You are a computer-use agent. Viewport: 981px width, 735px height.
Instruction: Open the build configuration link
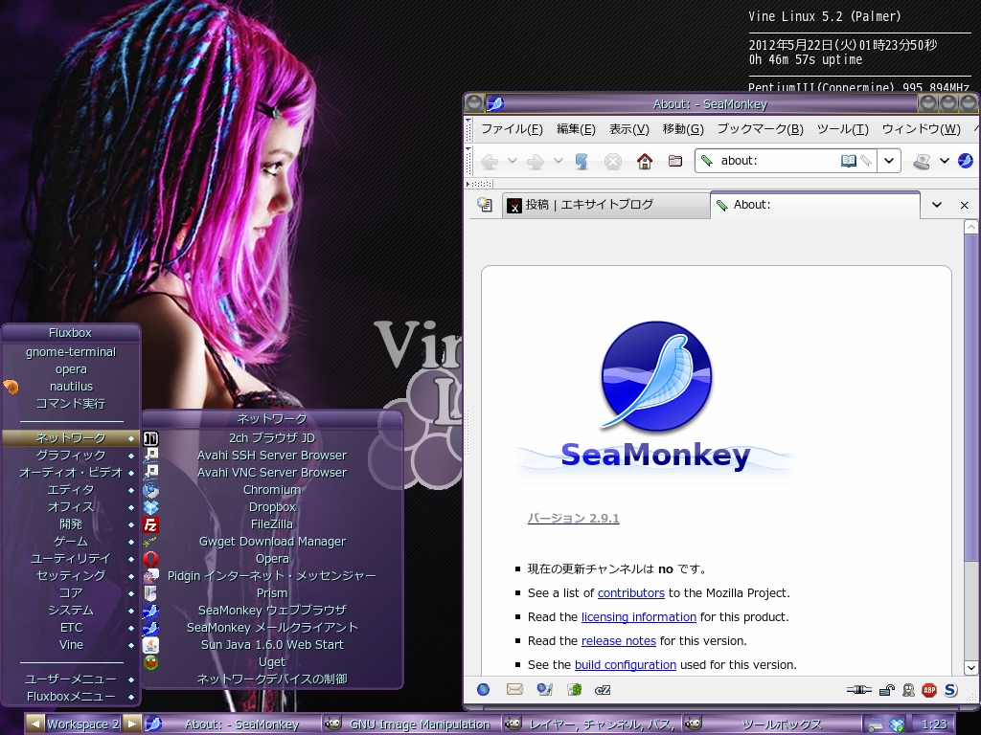[625, 665]
